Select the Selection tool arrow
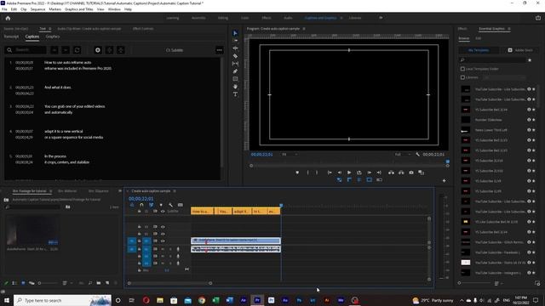Screen dimensions: 545x306 click(x=235, y=33)
